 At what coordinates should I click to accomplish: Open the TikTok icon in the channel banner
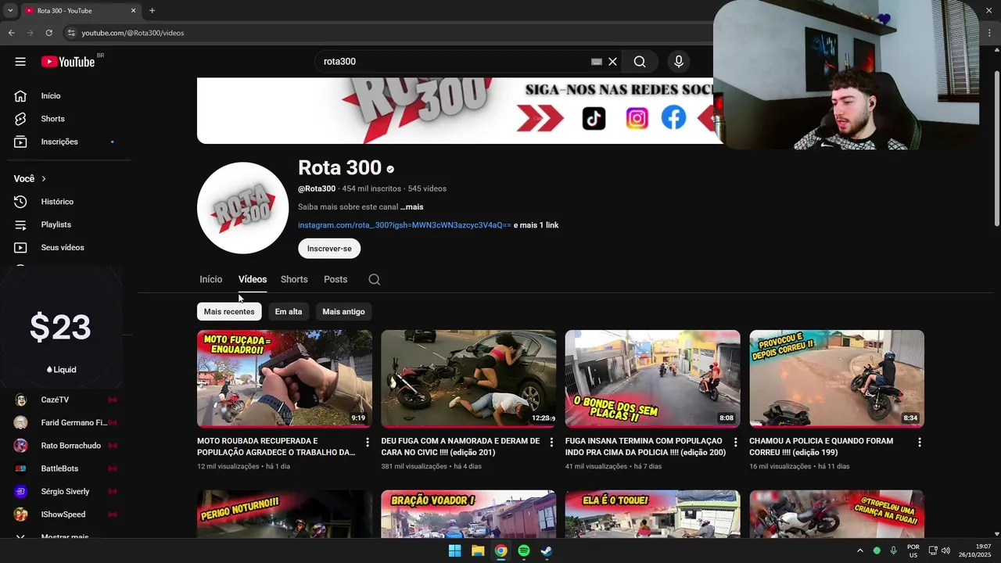(594, 118)
